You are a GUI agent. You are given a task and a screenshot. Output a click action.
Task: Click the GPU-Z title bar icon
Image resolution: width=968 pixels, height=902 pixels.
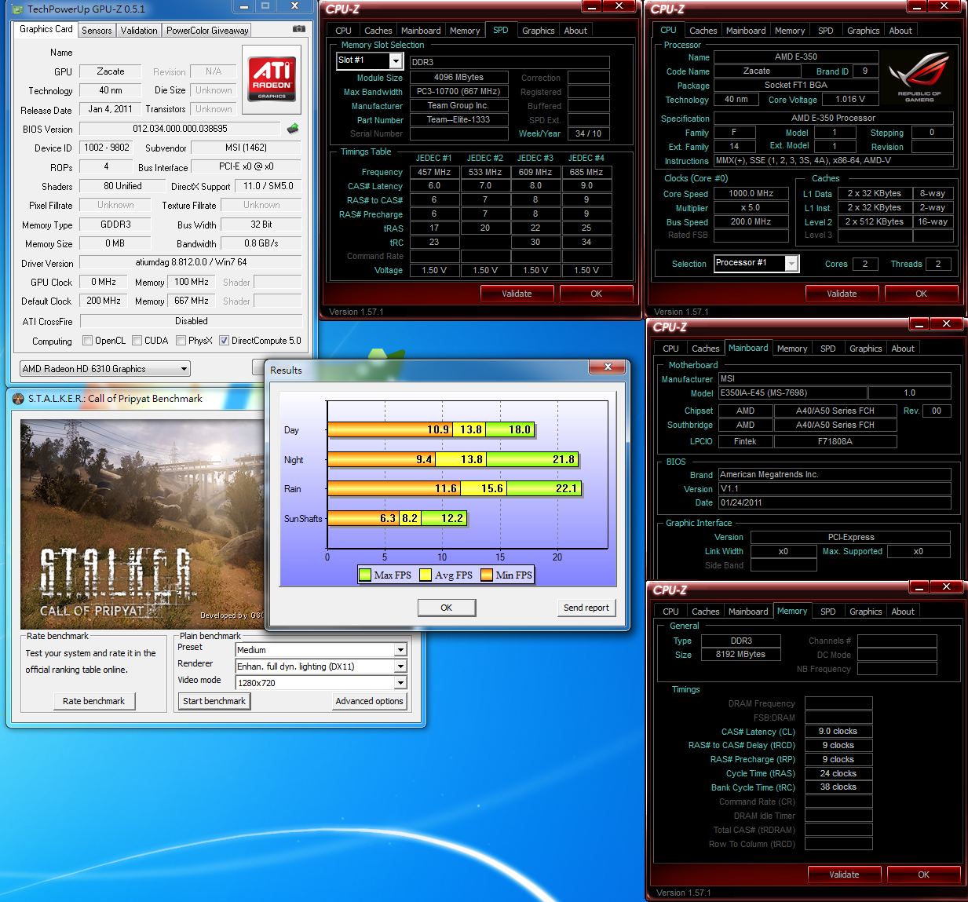click(18, 9)
